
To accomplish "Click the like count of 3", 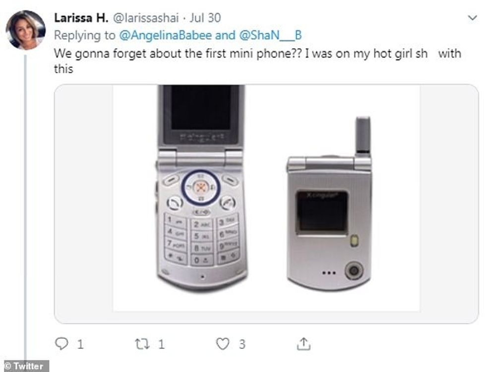I will pos(242,344).
